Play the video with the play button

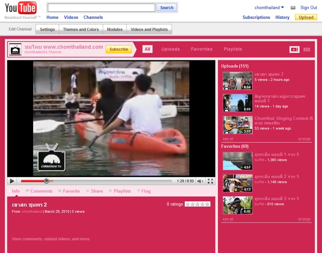click(12, 181)
